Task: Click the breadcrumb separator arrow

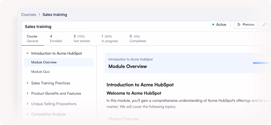Action: click(x=39, y=15)
